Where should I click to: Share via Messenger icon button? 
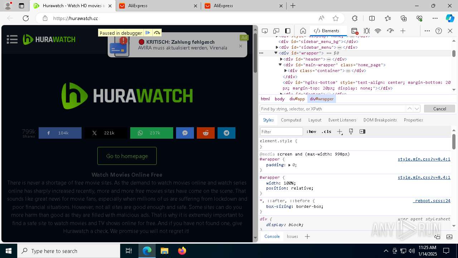[x=185, y=133]
